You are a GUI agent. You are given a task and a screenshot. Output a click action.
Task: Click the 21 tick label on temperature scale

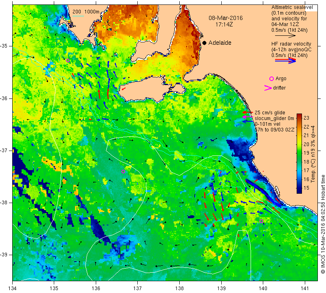(x=306, y=136)
